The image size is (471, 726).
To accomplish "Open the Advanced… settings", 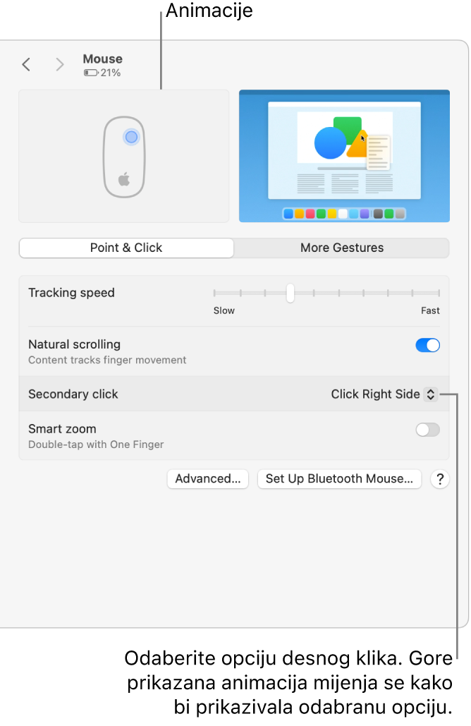I will (208, 479).
